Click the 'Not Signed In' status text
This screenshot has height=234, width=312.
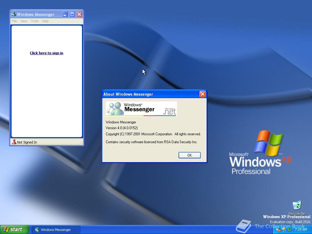tap(27, 142)
